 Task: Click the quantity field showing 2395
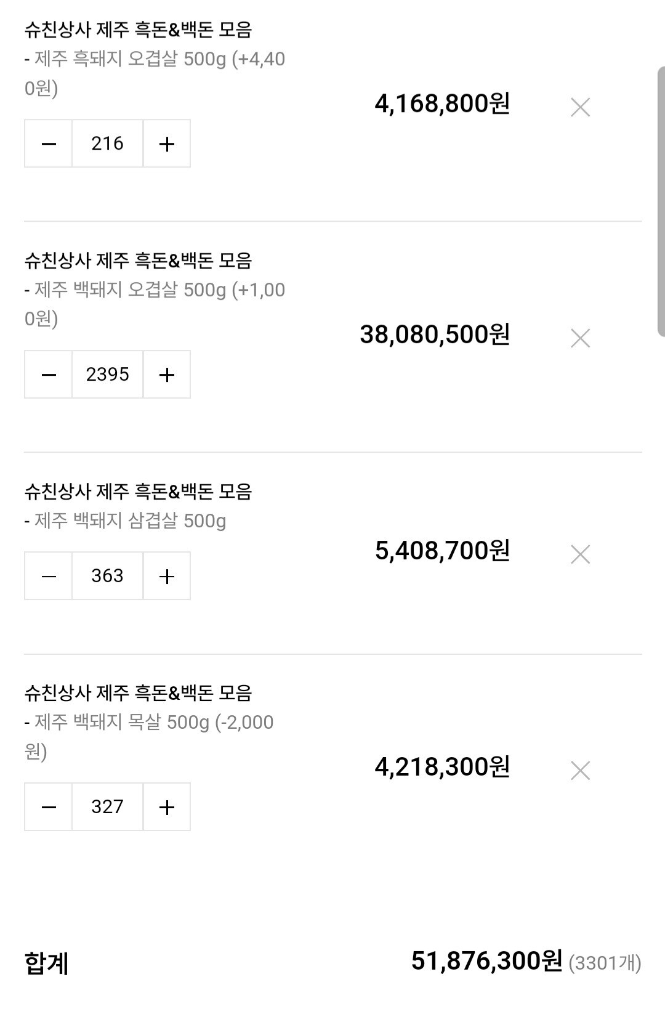(108, 375)
